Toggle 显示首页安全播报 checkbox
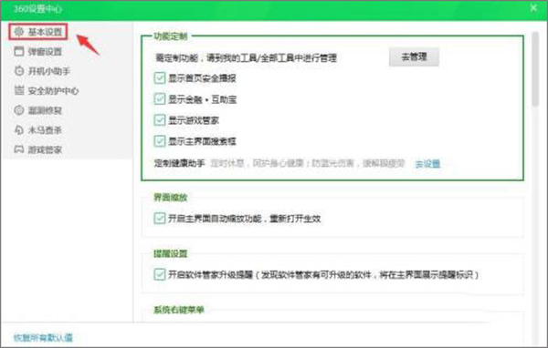This screenshot has width=548, height=348. click(x=160, y=77)
